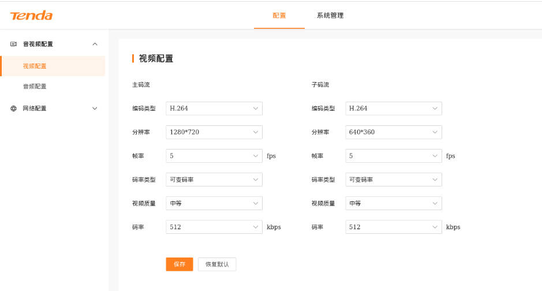Screen dimensions: 542x291
Task: Click the 音视频配置 camera icon in sidebar
Action: pyautogui.click(x=13, y=44)
